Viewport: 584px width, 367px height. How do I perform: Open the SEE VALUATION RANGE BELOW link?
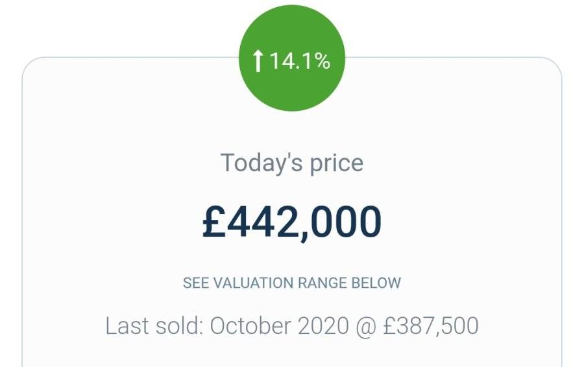pos(292,283)
